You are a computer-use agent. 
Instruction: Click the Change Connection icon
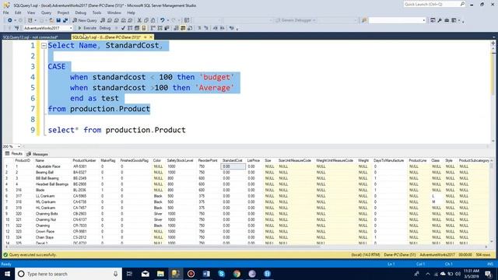[x=16, y=28]
